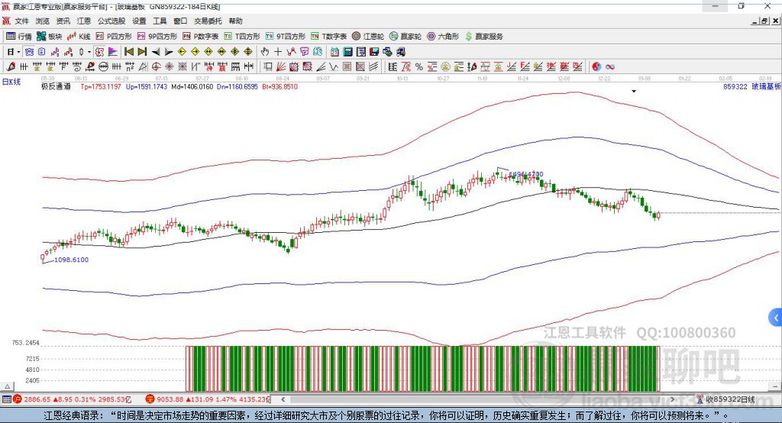Image resolution: width=782 pixels, height=423 pixels.
Task: Open the 工具 menu
Action: tap(160, 21)
